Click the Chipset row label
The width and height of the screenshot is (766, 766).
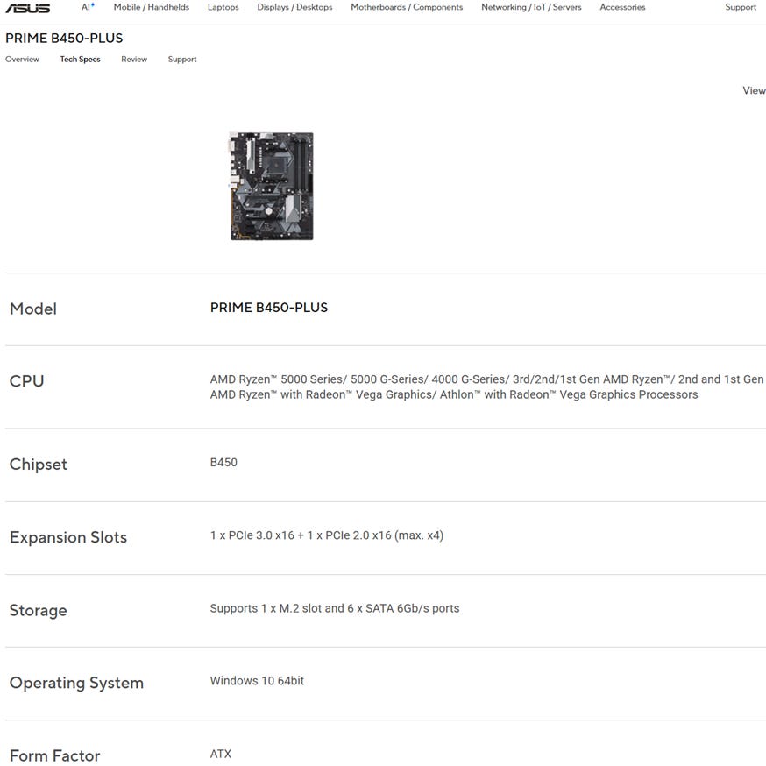[38, 465]
